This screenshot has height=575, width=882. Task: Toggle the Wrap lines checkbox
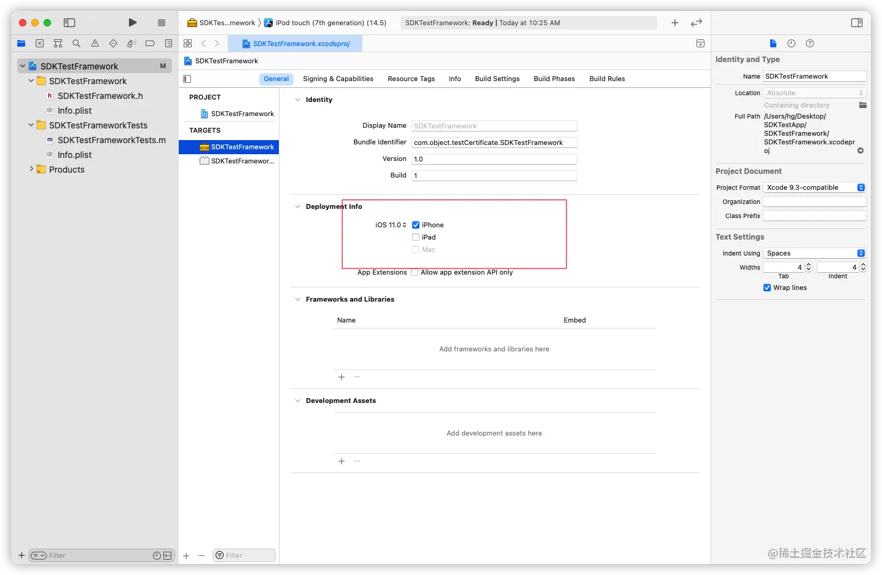767,287
